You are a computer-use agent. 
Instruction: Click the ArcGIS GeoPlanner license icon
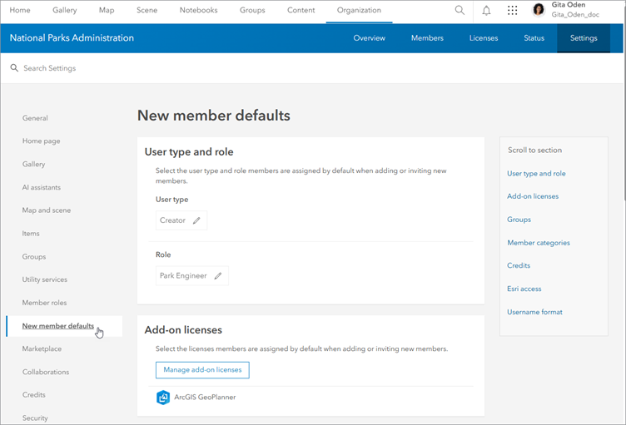[163, 398]
